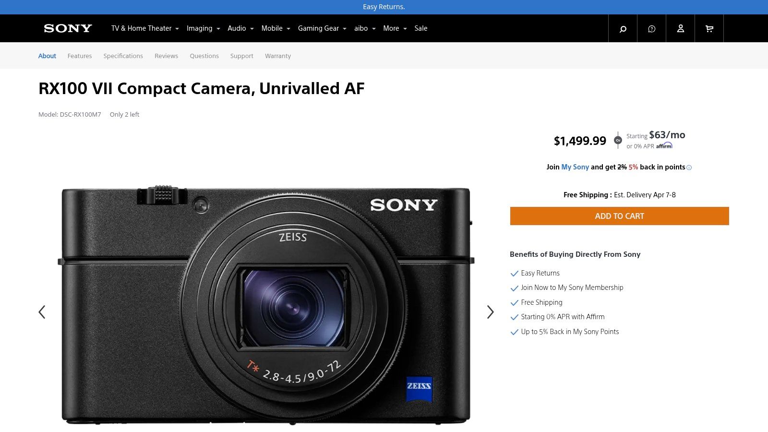The image size is (768, 432).
Task: Click the product title heading
Action: 202,88
